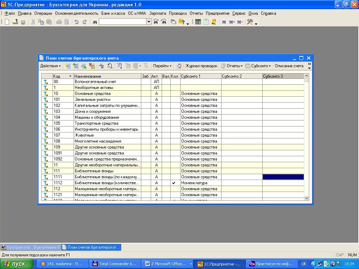This screenshot has width=359, height=269.
Task: Click the filter funnel icon in account toolbar
Action: [x=120, y=66]
